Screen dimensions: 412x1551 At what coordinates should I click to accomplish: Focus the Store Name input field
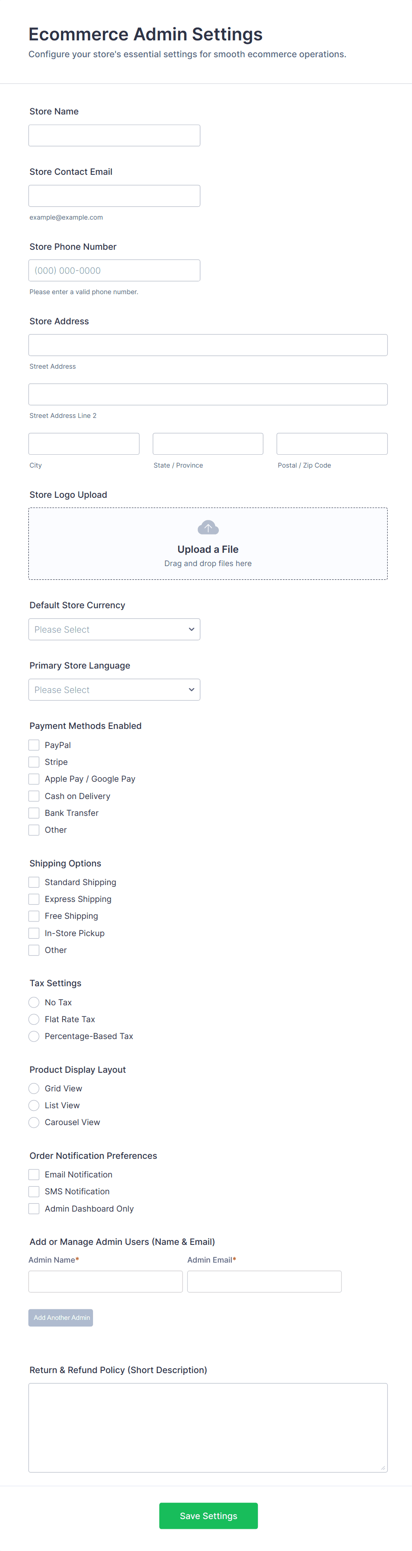[x=114, y=135]
